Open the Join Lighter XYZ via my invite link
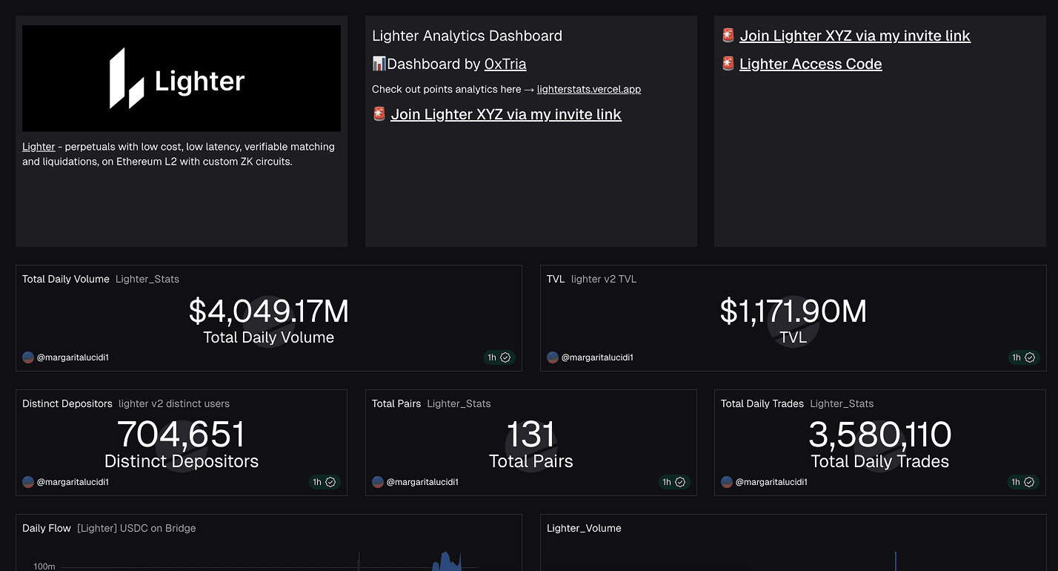Viewport: 1058px width, 571px height. point(854,35)
